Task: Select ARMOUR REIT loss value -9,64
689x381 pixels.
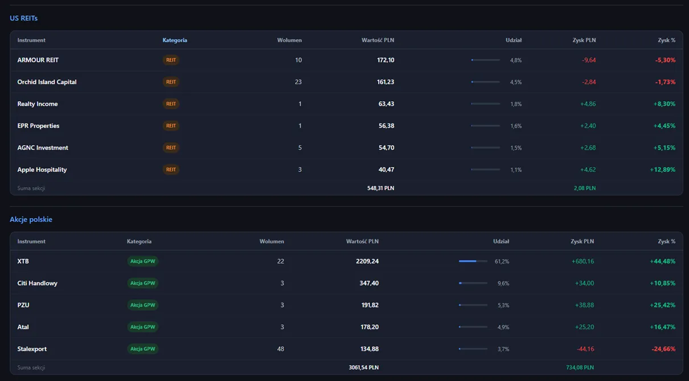Action: pos(589,60)
